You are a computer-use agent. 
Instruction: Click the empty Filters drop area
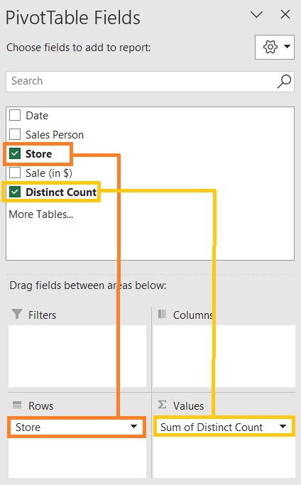pos(77,356)
